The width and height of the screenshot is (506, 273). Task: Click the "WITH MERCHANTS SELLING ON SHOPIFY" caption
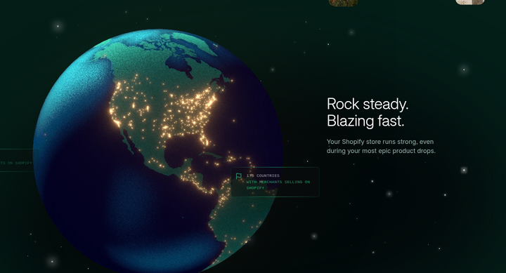click(x=278, y=185)
